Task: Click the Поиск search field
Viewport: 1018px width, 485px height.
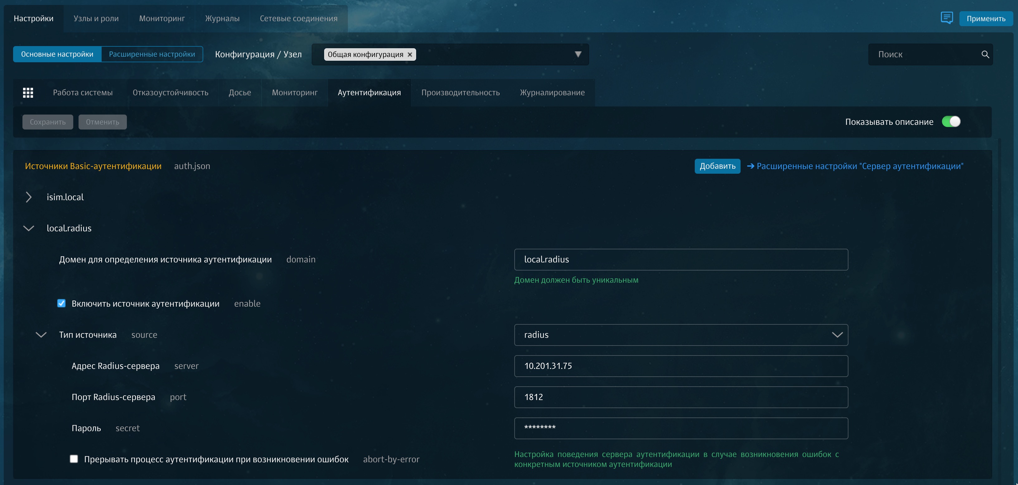Action: click(x=925, y=54)
